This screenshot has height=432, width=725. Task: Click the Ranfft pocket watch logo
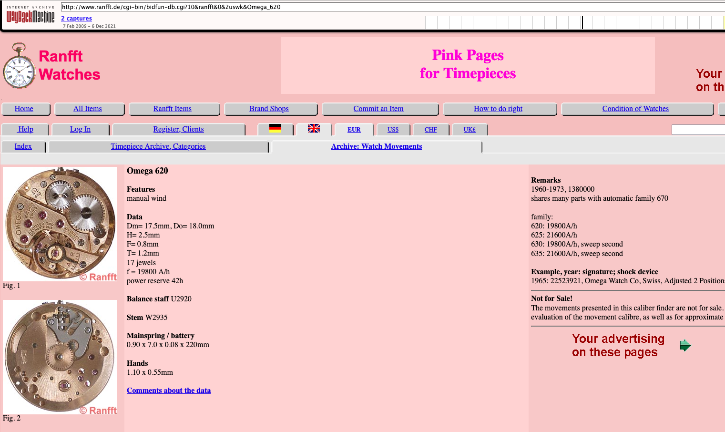tap(19, 66)
